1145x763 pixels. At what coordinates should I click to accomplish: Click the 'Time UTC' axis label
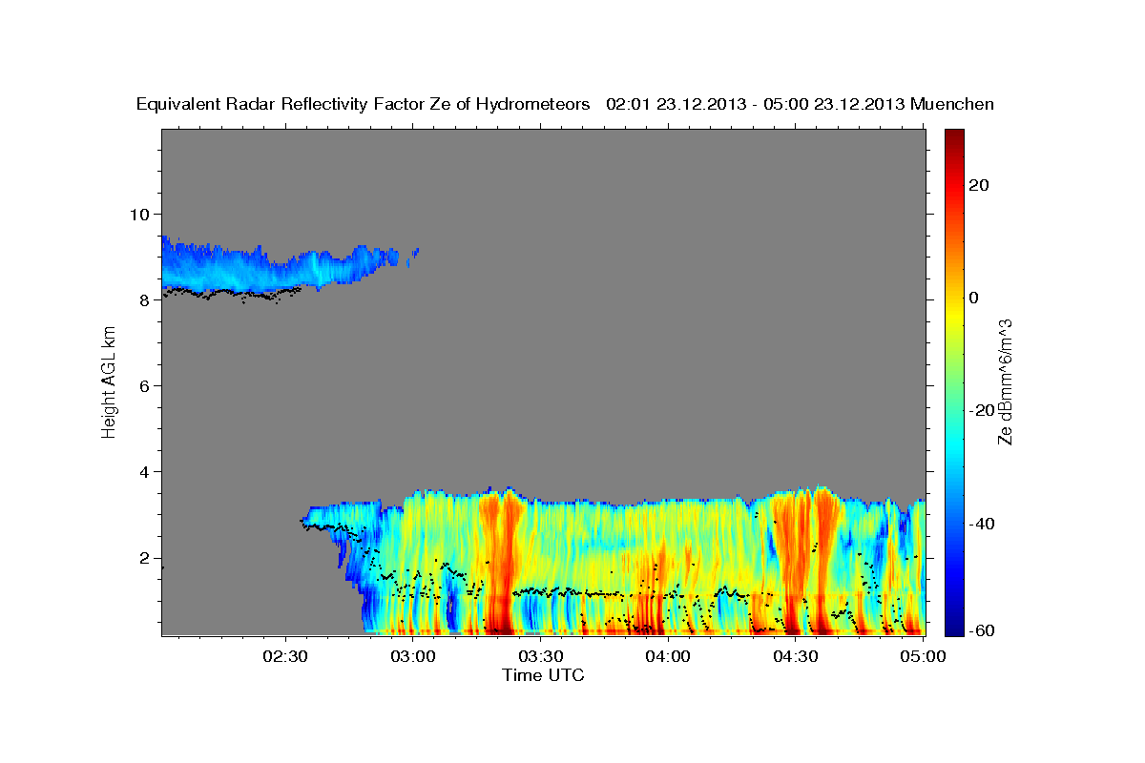click(x=543, y=675)
